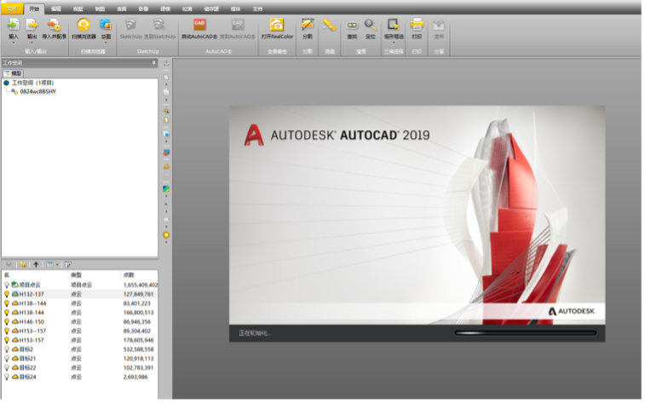This screenshot has width=645, height=403.
Task: Expand the 矩形框选 dropdown arrow
Action: (394, 43)
